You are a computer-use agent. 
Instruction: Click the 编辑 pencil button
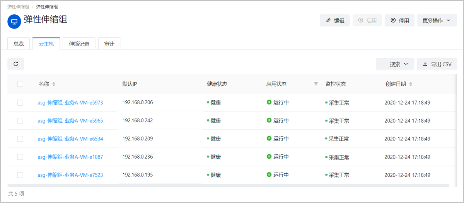[x=335, y=20]
